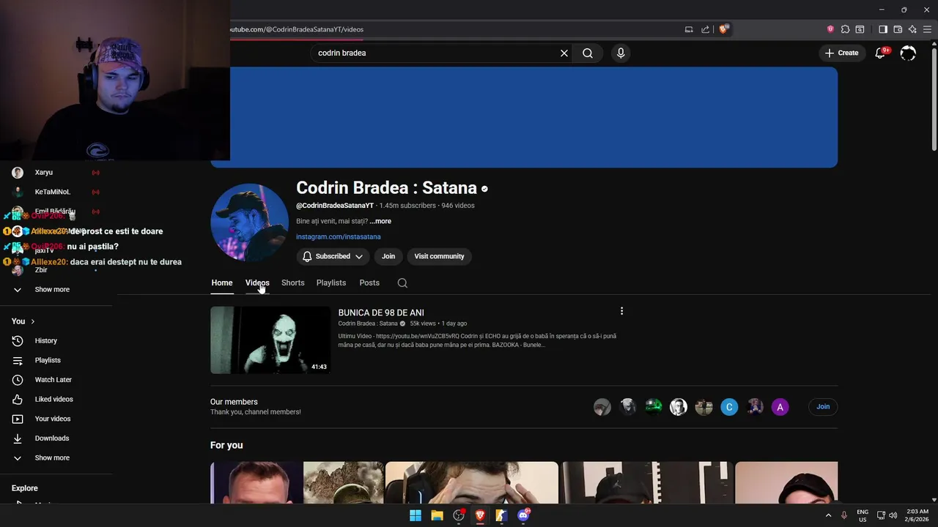938x527 pixels.
Task: Open the Brave Wallet icon
Action: point(898,29)
